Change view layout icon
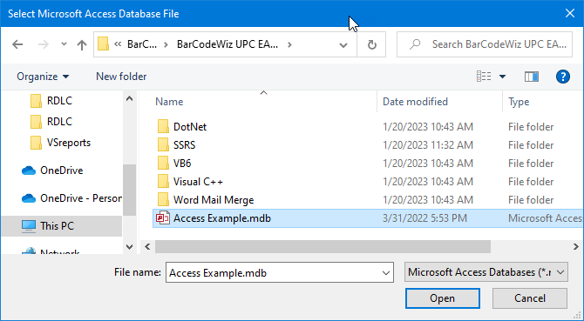 (484, 77)
